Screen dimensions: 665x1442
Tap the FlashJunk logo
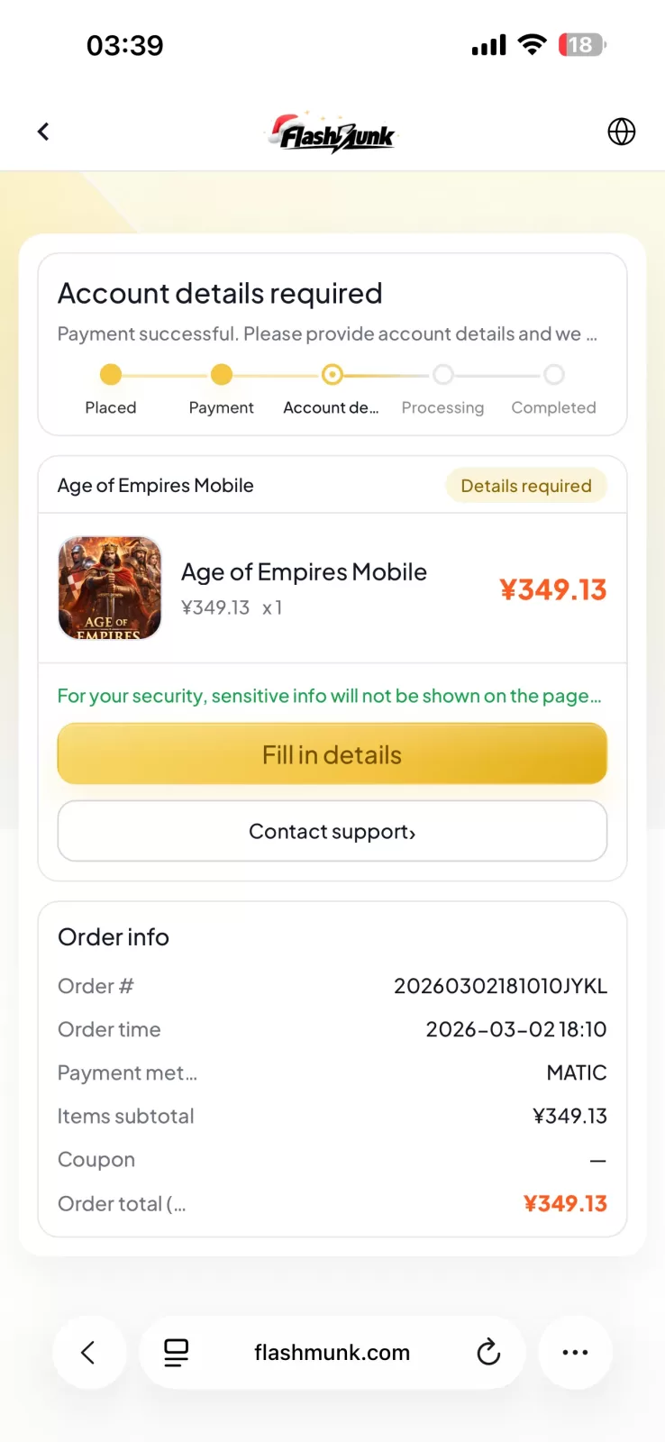[332, 133]
